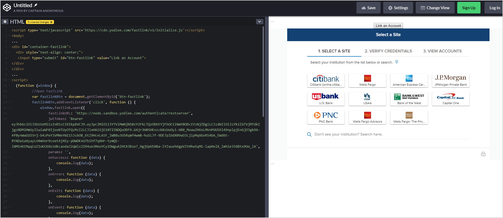Click the 'Select a Site' header
Screen dimensions: 503x218
[x=388, y=35]
